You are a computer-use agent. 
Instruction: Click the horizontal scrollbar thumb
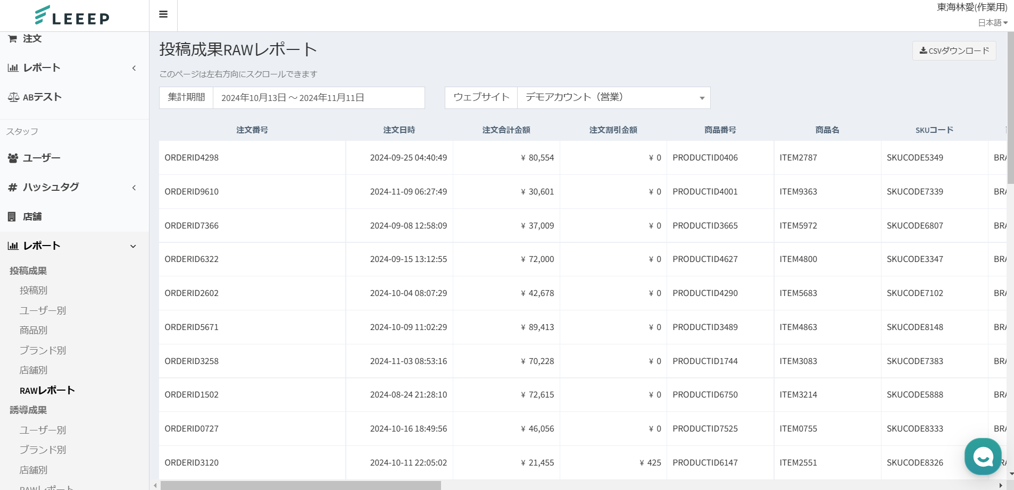pyautogui.click(x=301, y=485)
